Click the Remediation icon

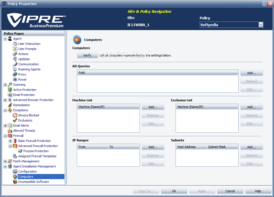pyautogui.click(x=10, y=105)
